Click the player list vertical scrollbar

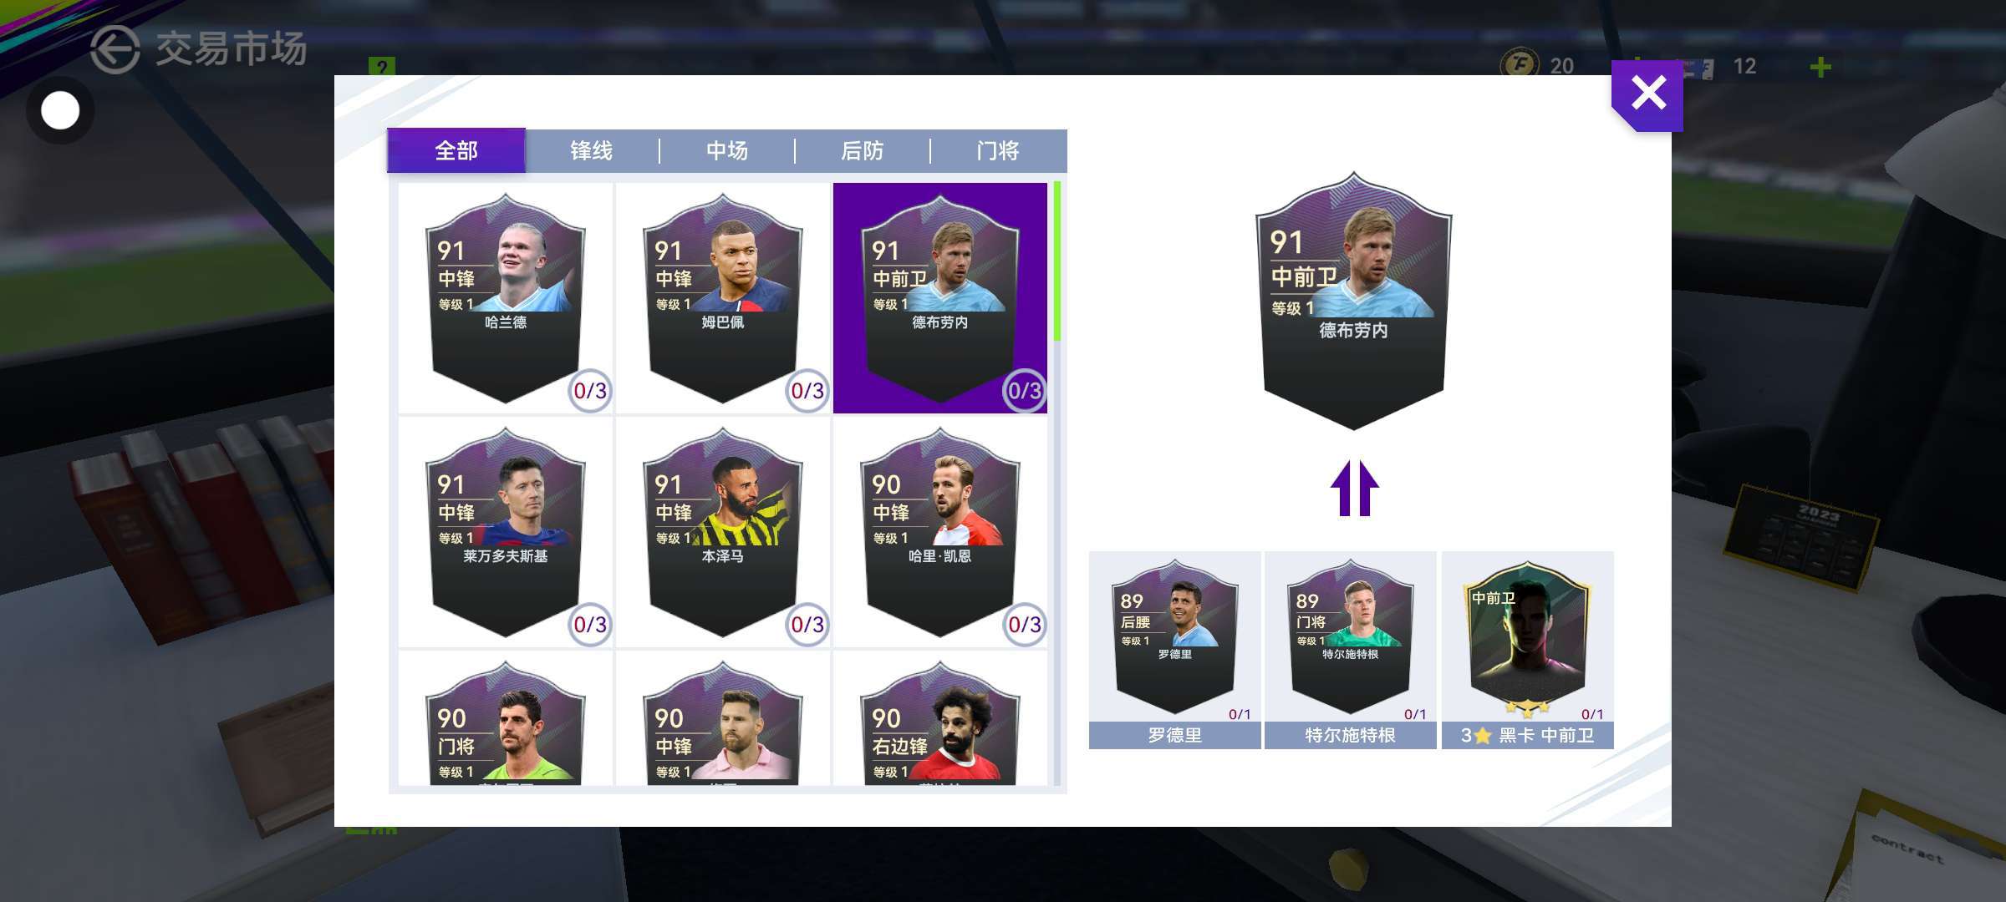[x=1057, y=483]
